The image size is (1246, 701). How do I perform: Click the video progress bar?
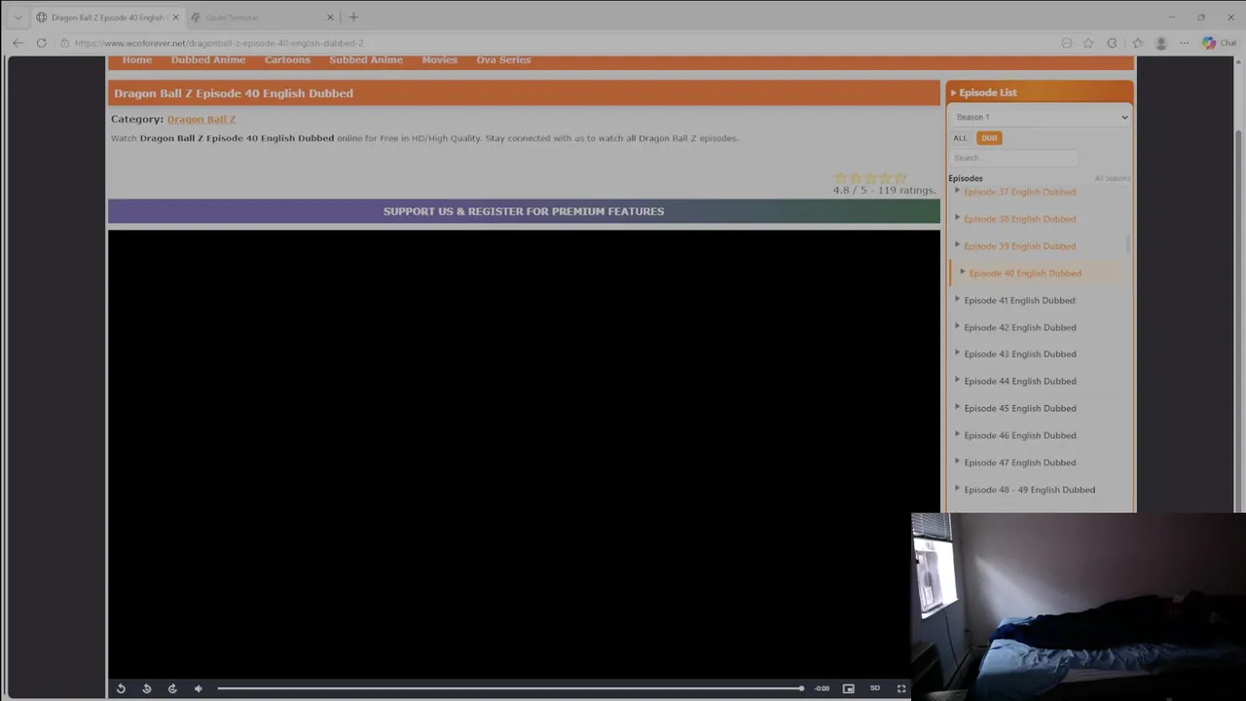point(510,688)
